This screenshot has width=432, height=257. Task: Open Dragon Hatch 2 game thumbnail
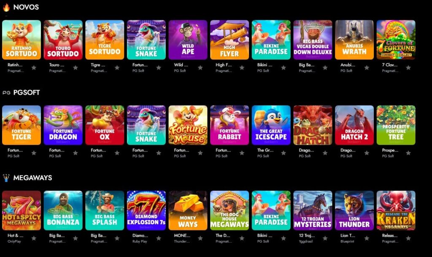tap(354, 125)
